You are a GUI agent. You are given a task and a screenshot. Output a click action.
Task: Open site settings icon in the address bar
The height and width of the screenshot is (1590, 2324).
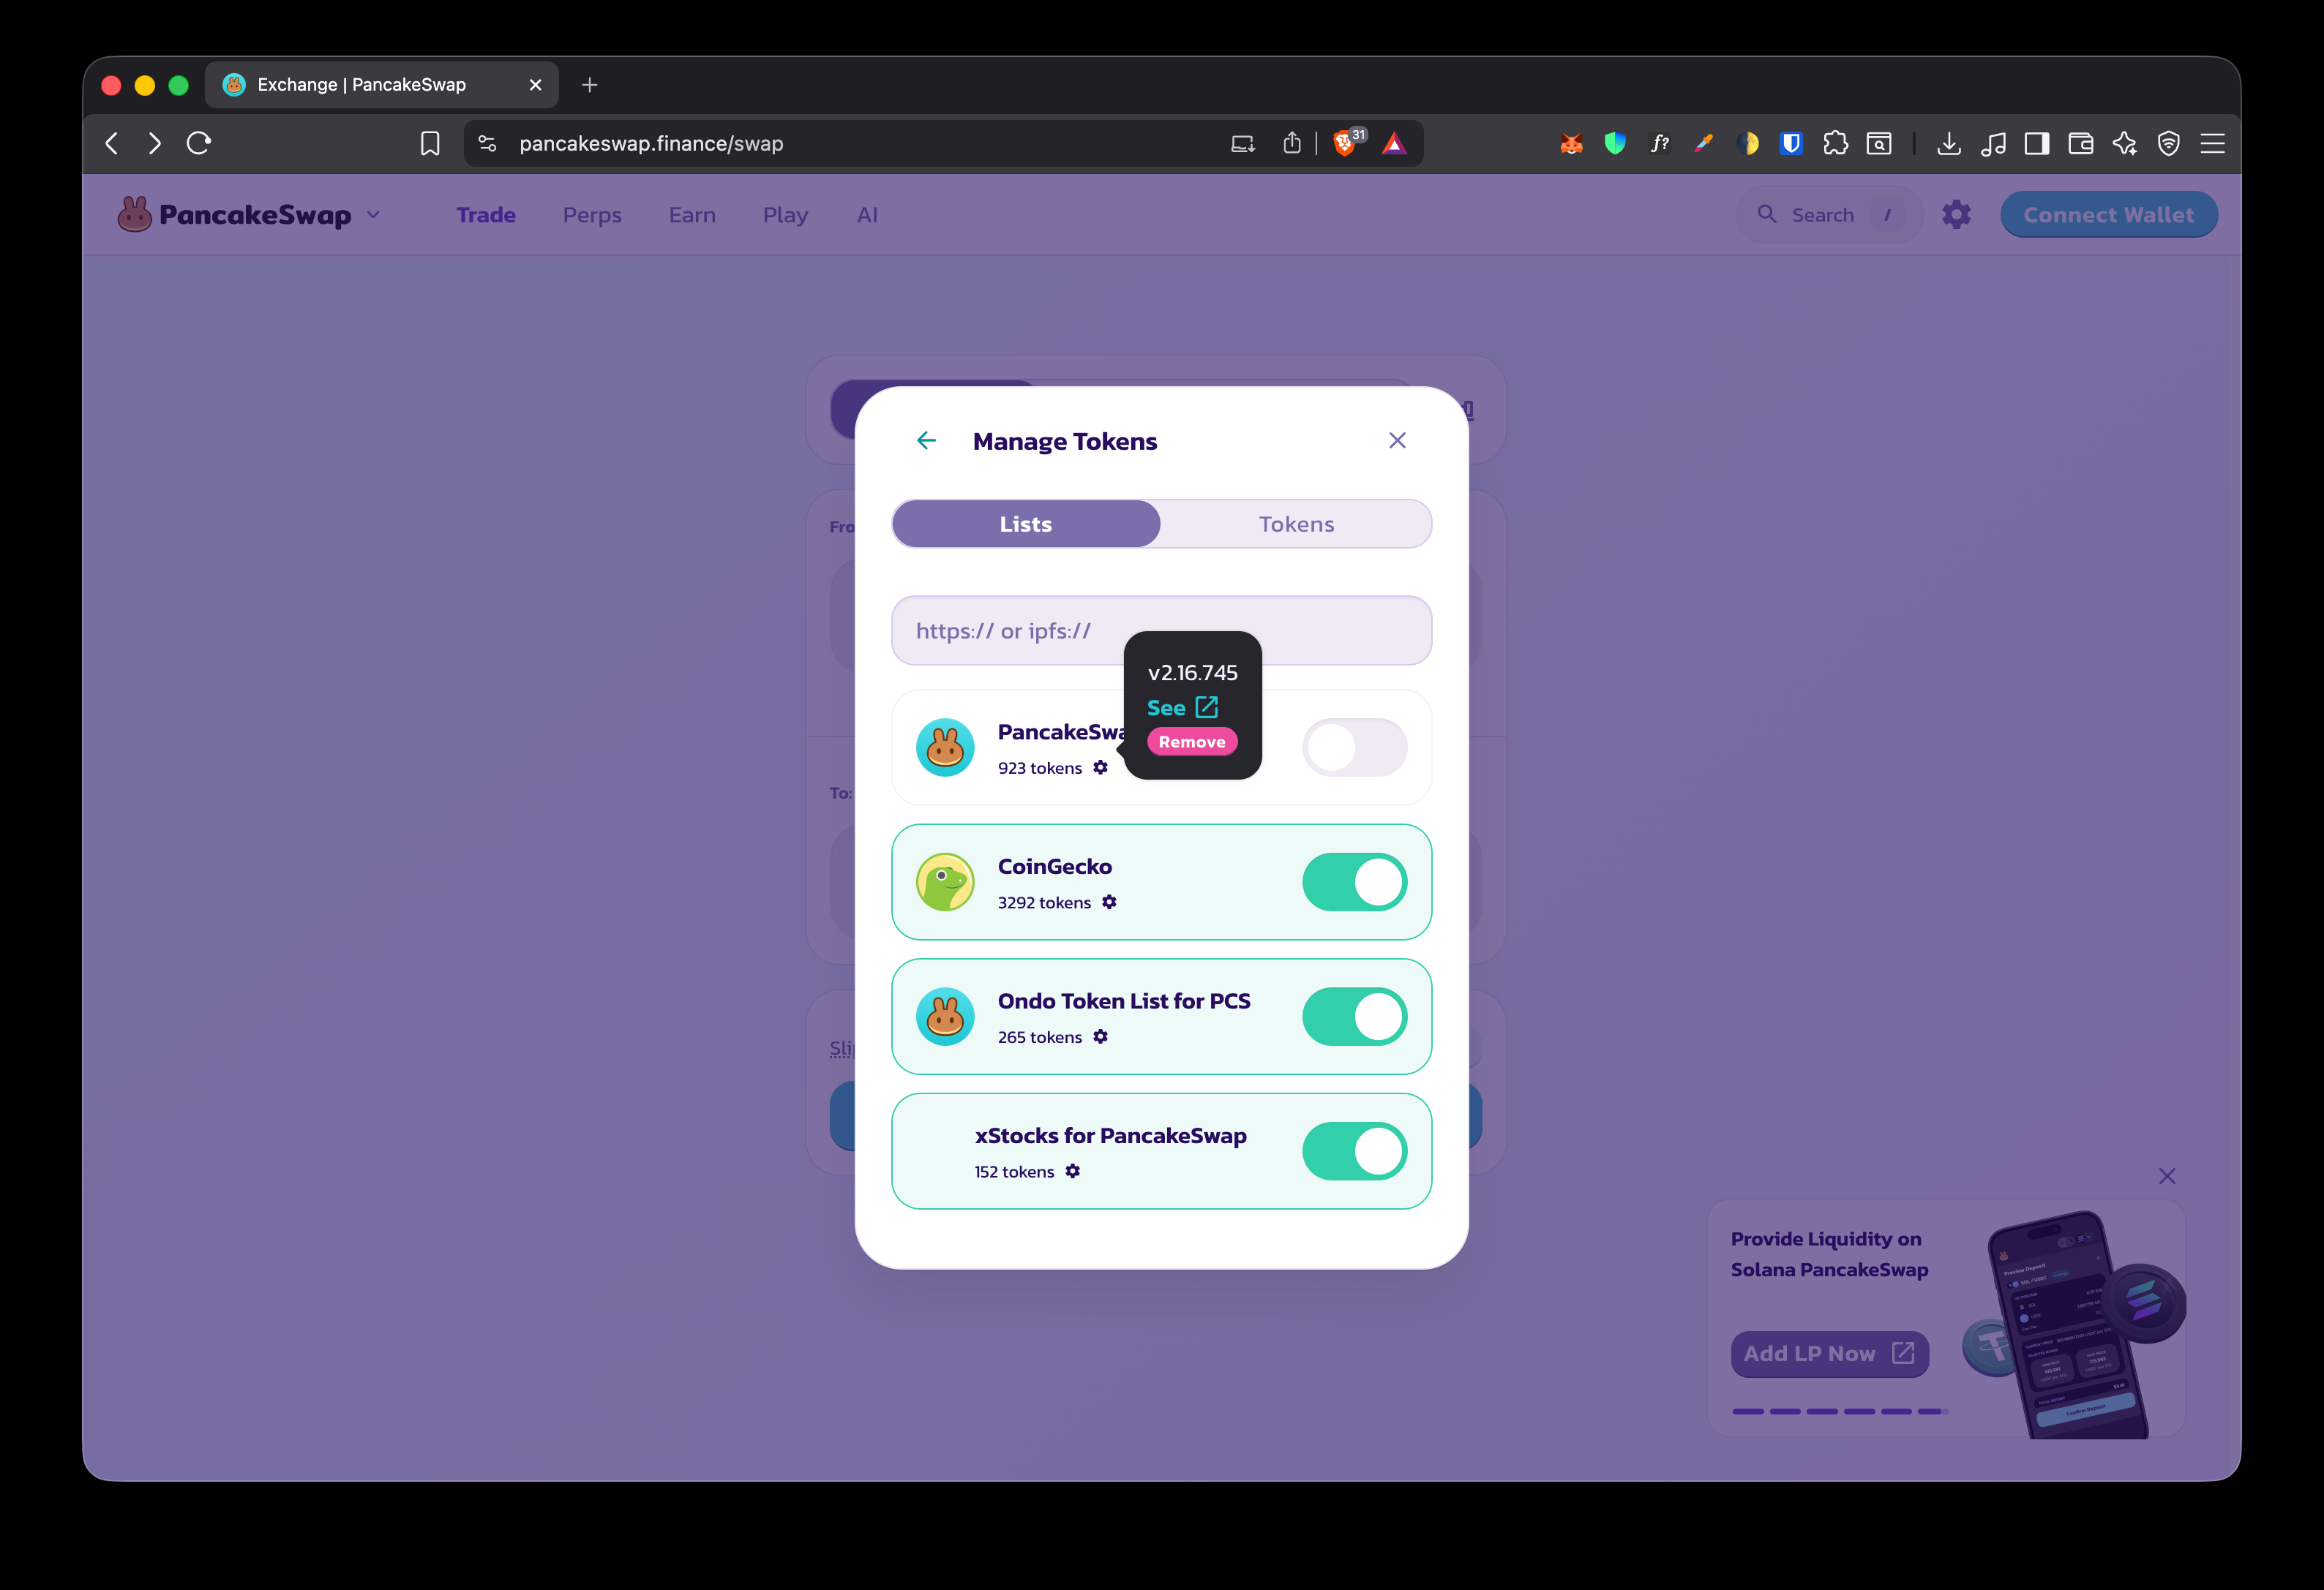(488, 144)
